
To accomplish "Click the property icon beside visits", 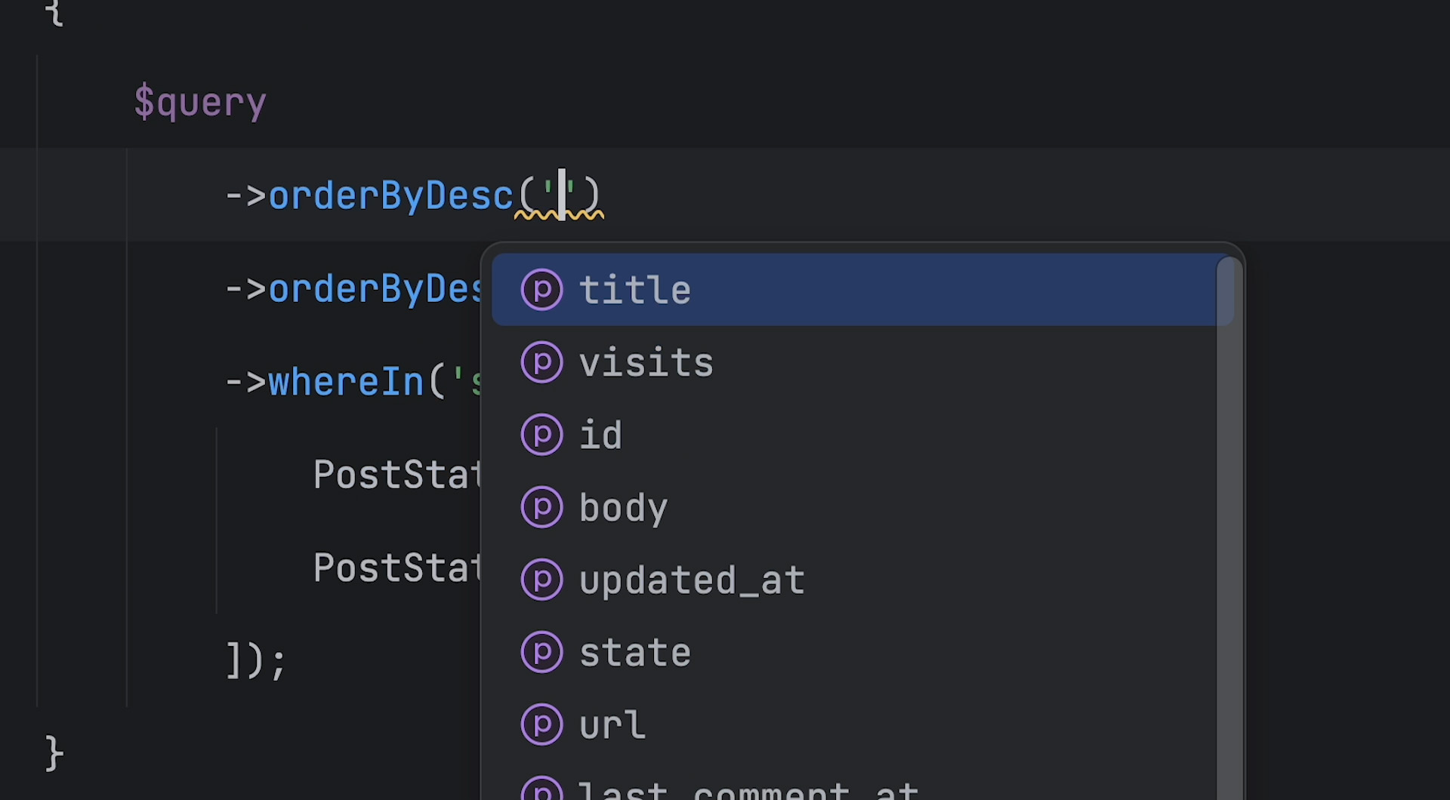I will pos(542,362).
